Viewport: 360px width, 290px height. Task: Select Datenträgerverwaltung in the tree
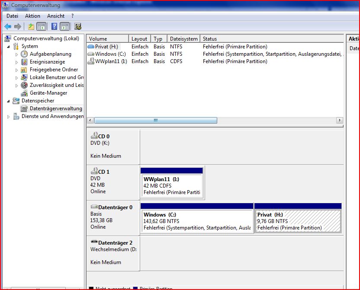click(56, 108)
